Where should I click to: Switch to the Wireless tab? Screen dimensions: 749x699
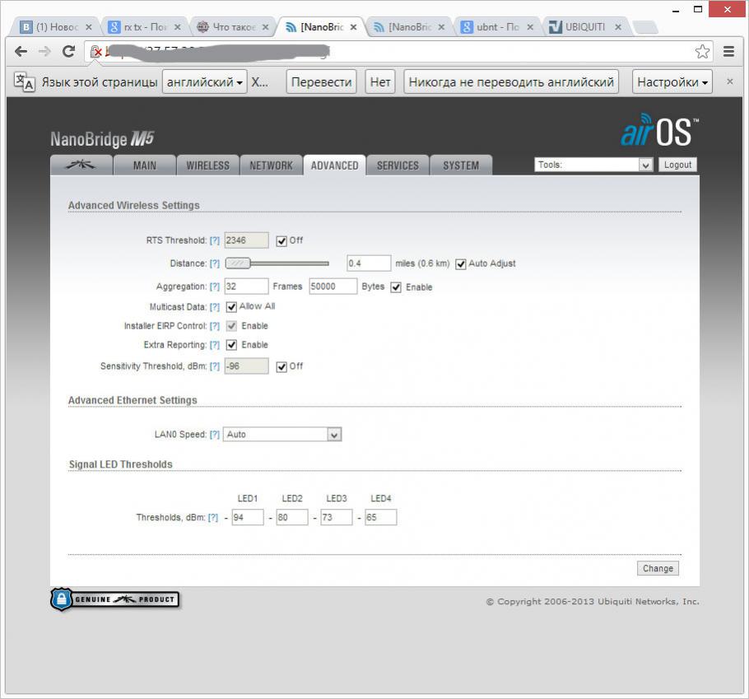[207, 165]
